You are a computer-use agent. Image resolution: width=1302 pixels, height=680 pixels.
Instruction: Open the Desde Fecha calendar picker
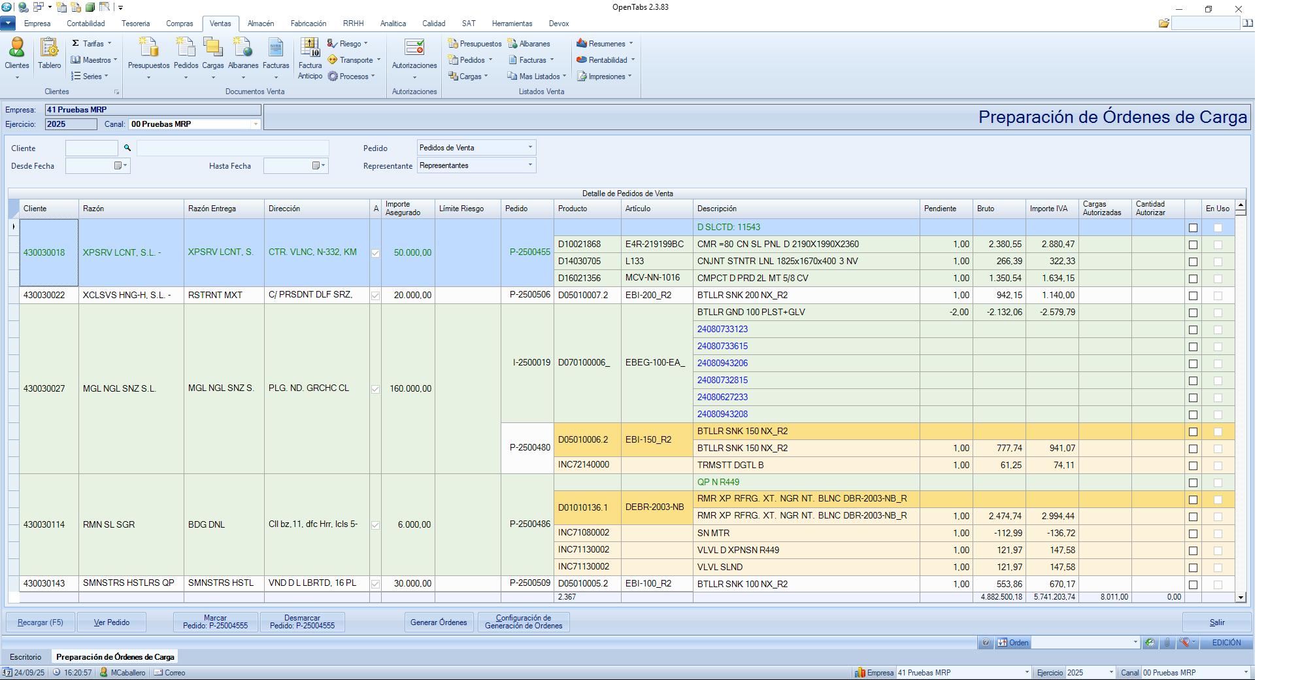click(x=120, y=166)
